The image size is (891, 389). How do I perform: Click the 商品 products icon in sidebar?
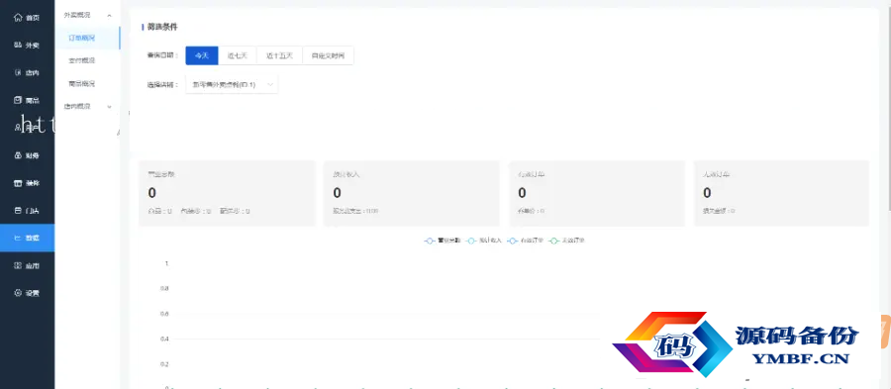click(x=18, y=101)
